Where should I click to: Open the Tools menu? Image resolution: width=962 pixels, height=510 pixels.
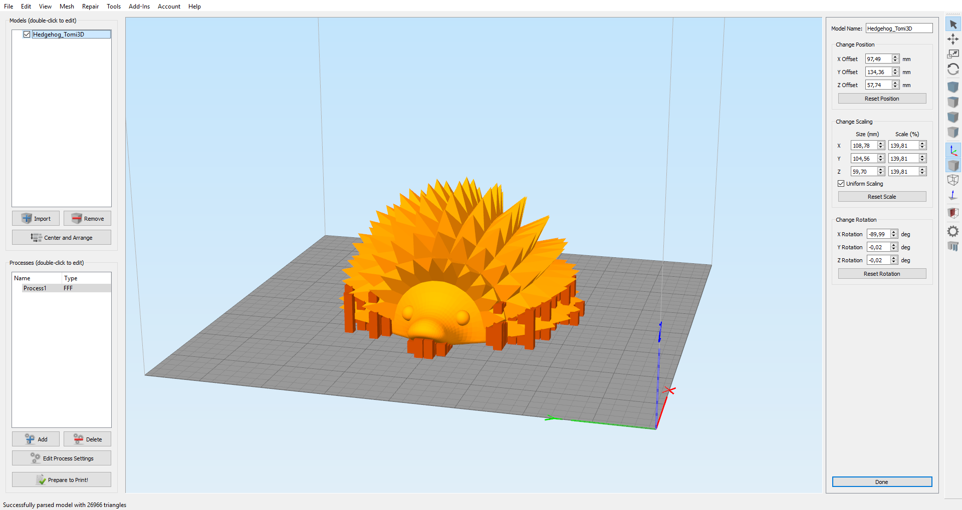(x=114, y=7)
